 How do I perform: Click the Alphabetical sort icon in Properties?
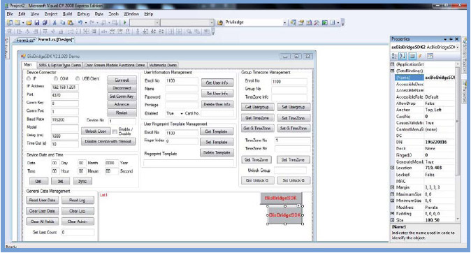[x=403, y=56]
